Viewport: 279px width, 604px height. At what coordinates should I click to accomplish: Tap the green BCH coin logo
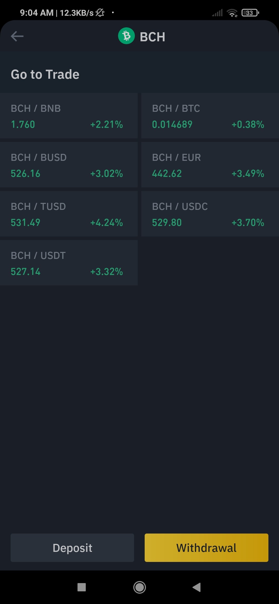click(126, 36)
